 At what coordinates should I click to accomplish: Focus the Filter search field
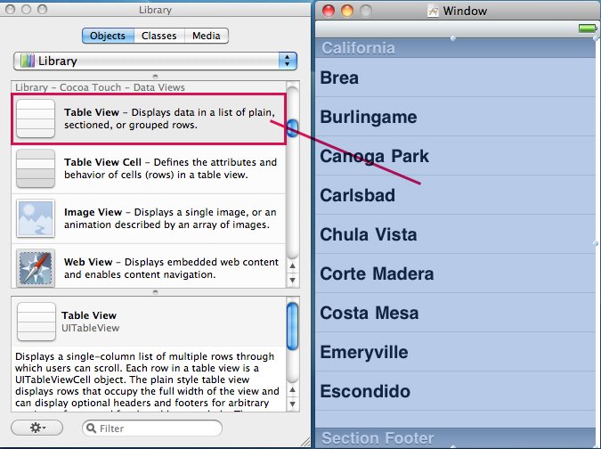tap(152, 428)
